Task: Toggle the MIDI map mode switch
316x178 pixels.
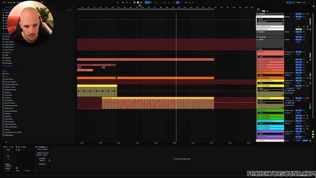Action: point(299,2)
